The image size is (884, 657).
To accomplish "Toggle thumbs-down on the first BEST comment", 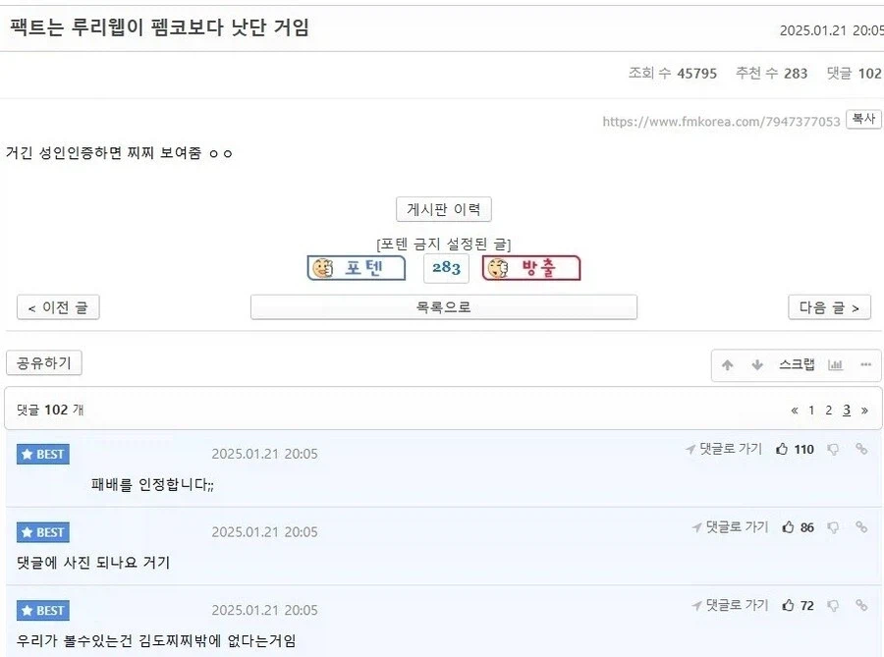I will pyautogui.click(x=833, y=449).
